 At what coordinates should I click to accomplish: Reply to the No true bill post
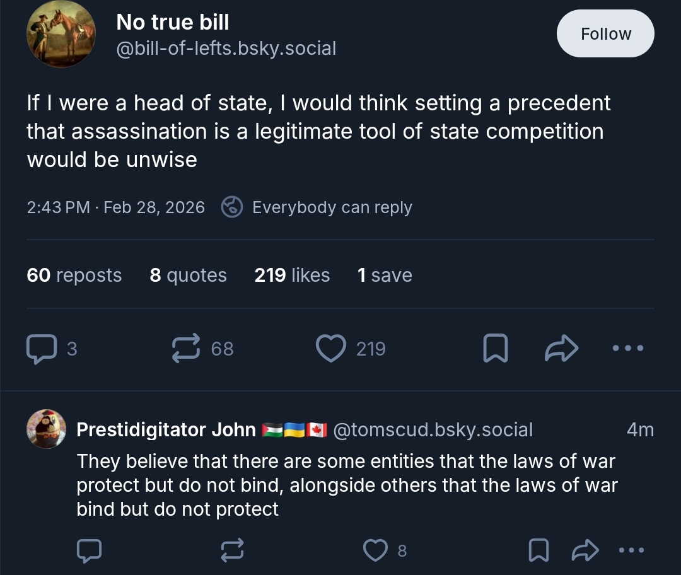point(40,349)
